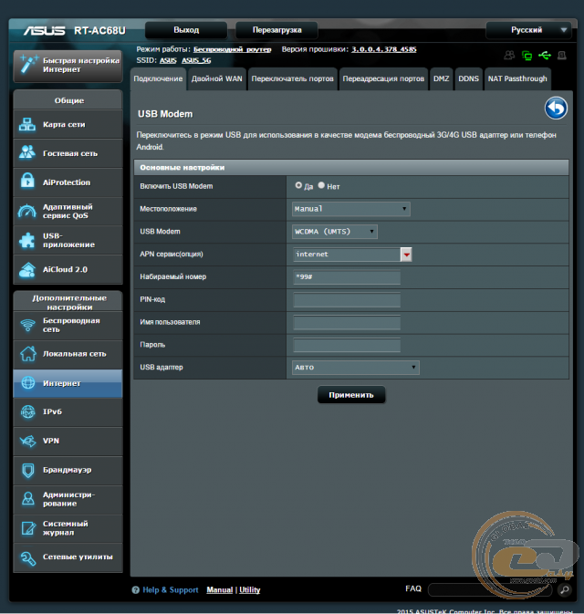Open the Беспроводной роутер mode link
Screen dimensions: 584x614
[x=233, y=49]
